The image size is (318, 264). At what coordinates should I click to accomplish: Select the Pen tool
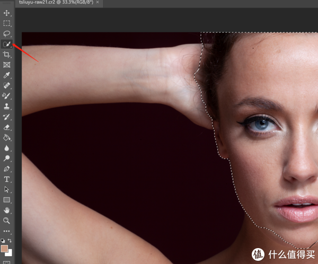pos(6,169)
